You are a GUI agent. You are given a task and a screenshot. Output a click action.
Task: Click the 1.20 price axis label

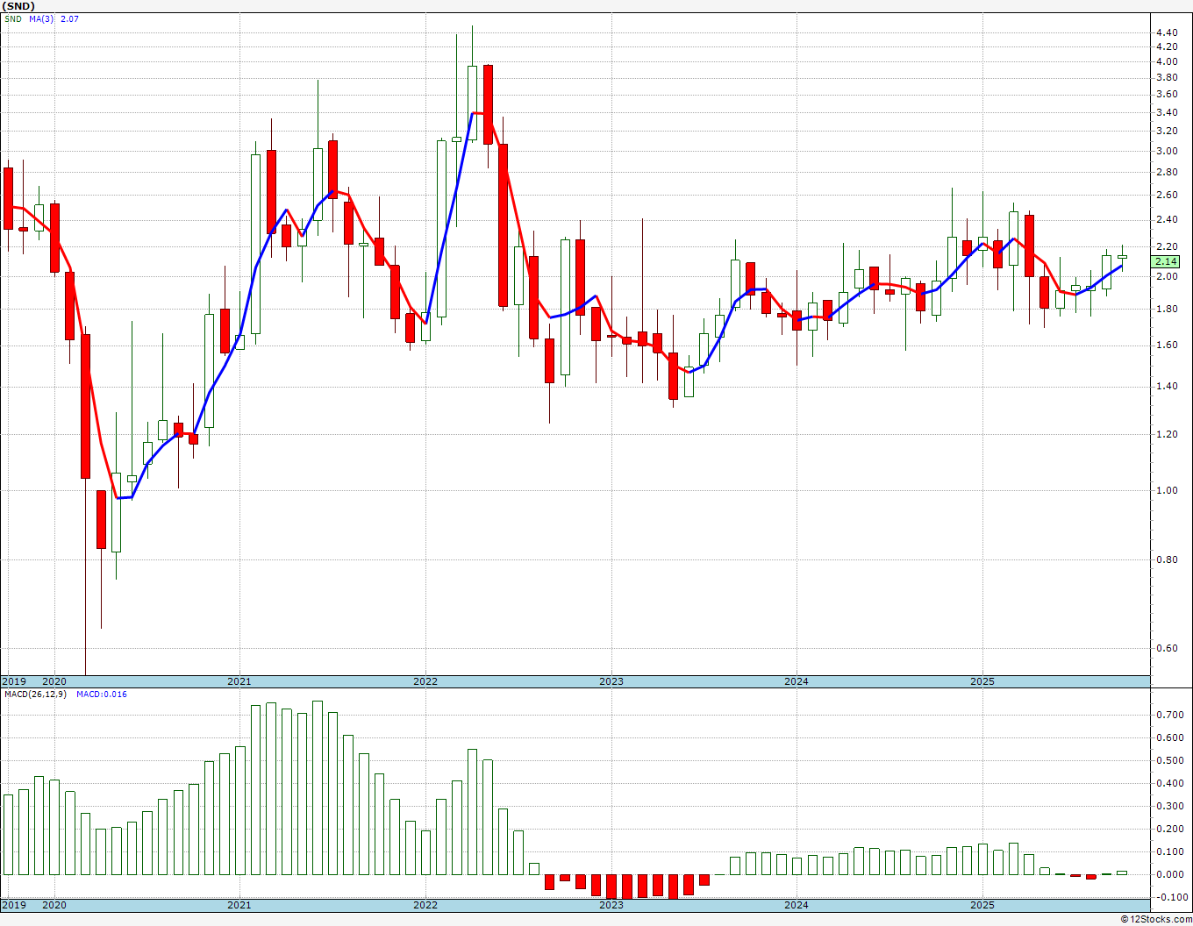[x=1167, y=434]
